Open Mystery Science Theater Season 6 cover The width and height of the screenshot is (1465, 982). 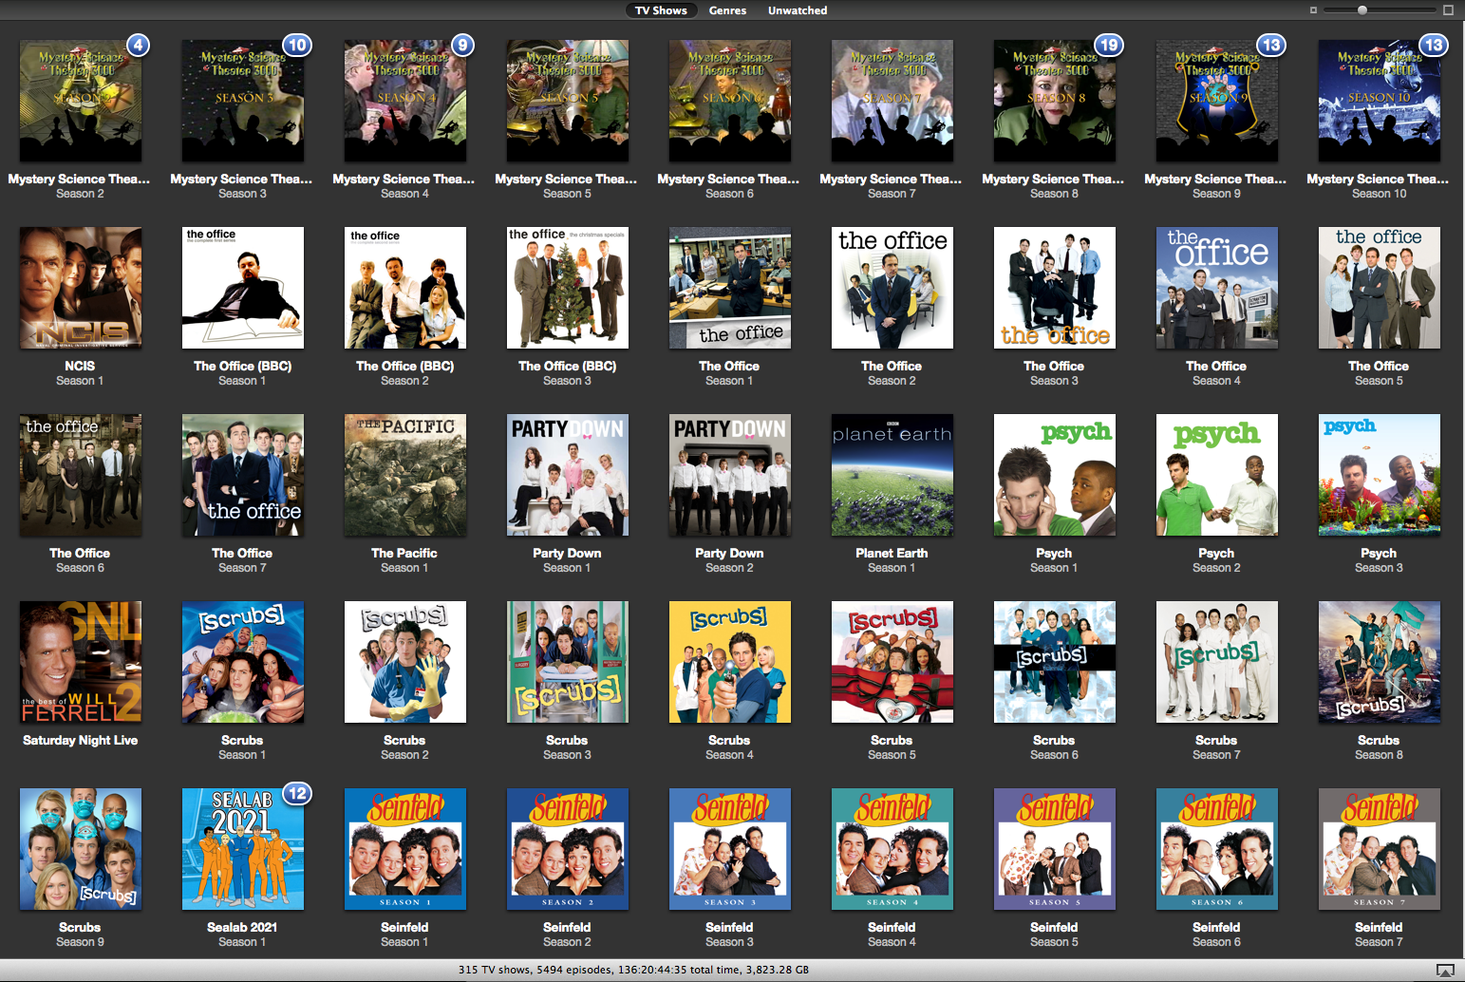click(x=730, y=101)
